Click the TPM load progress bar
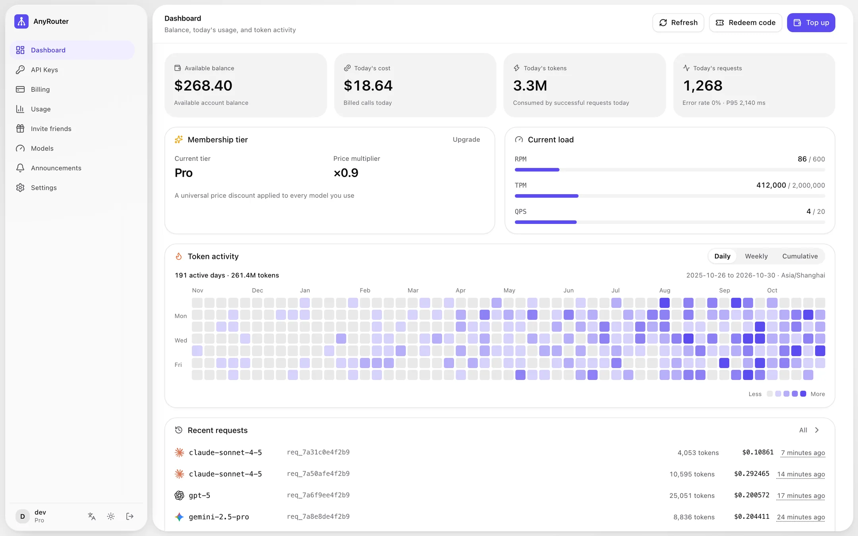This screenshot has height=536, width=858. click(670, 196)
